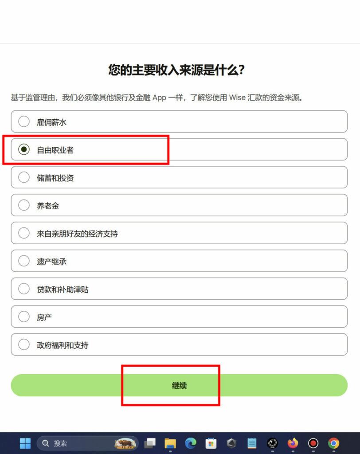The image size is (360, 454).
Task: Switch to Google Chrome in the taskbar
Action: pos(333,443)
